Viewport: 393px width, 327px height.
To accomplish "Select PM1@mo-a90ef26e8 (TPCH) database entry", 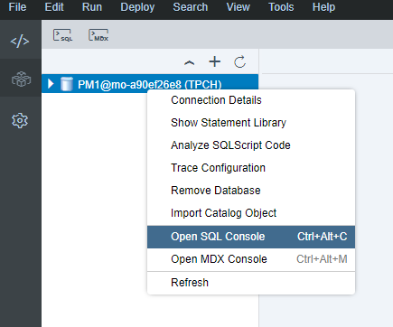I will point(150,84).
